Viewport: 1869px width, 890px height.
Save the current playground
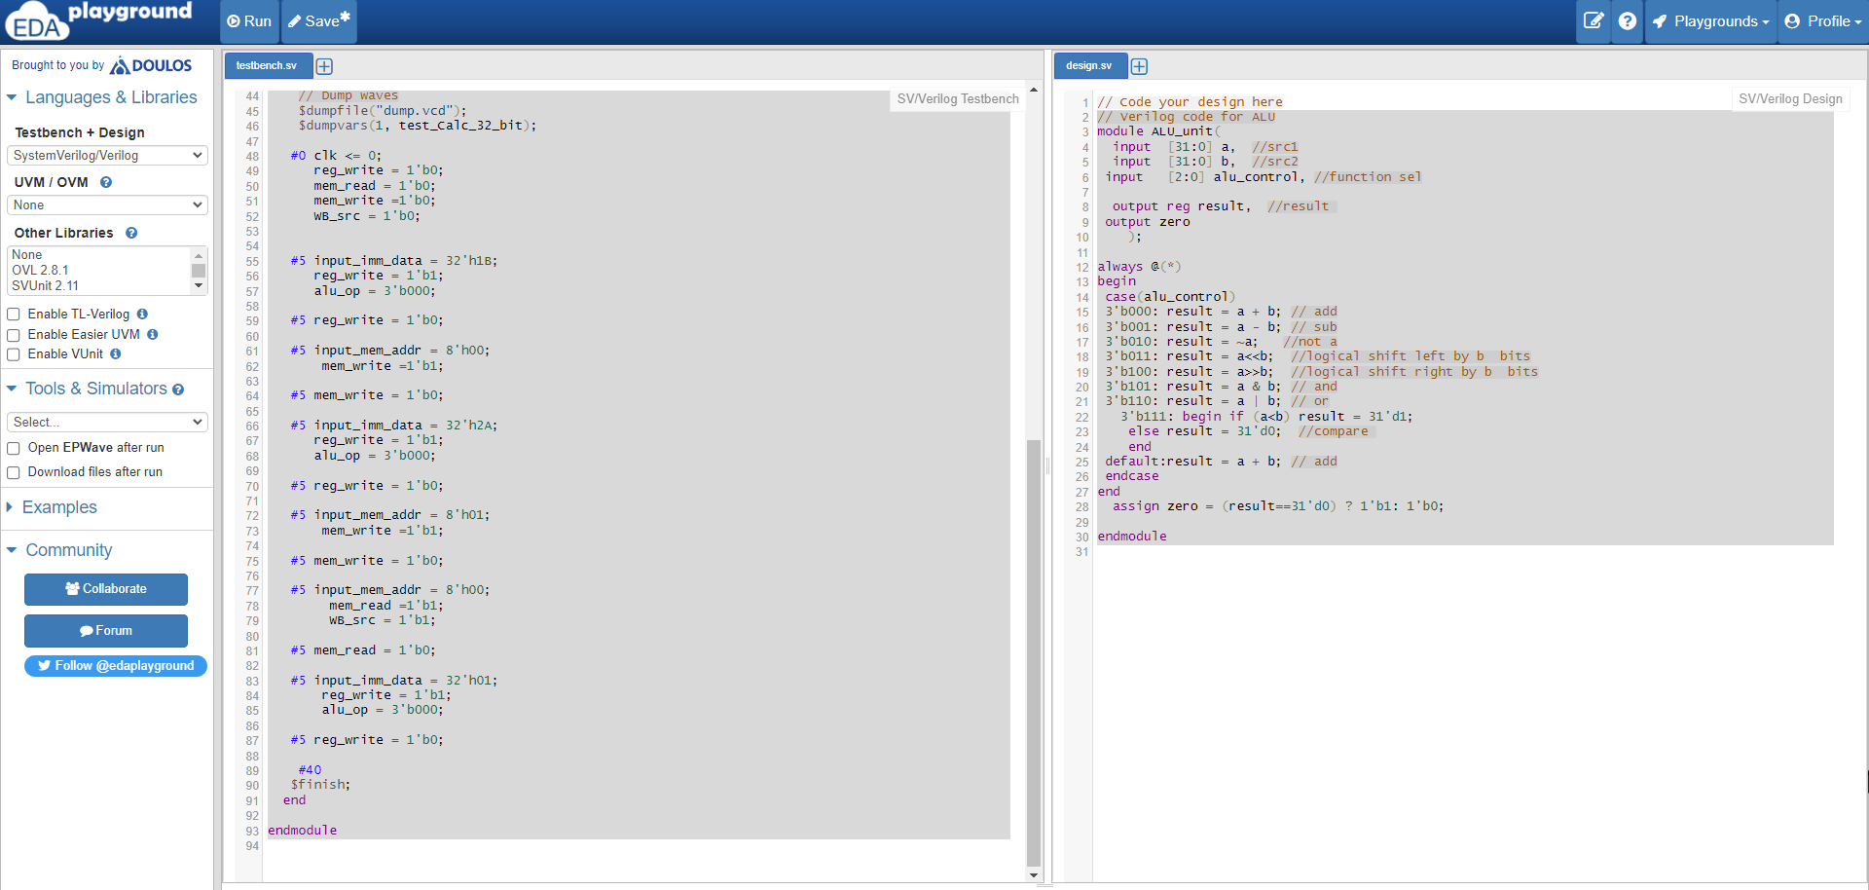pos(316,20)
